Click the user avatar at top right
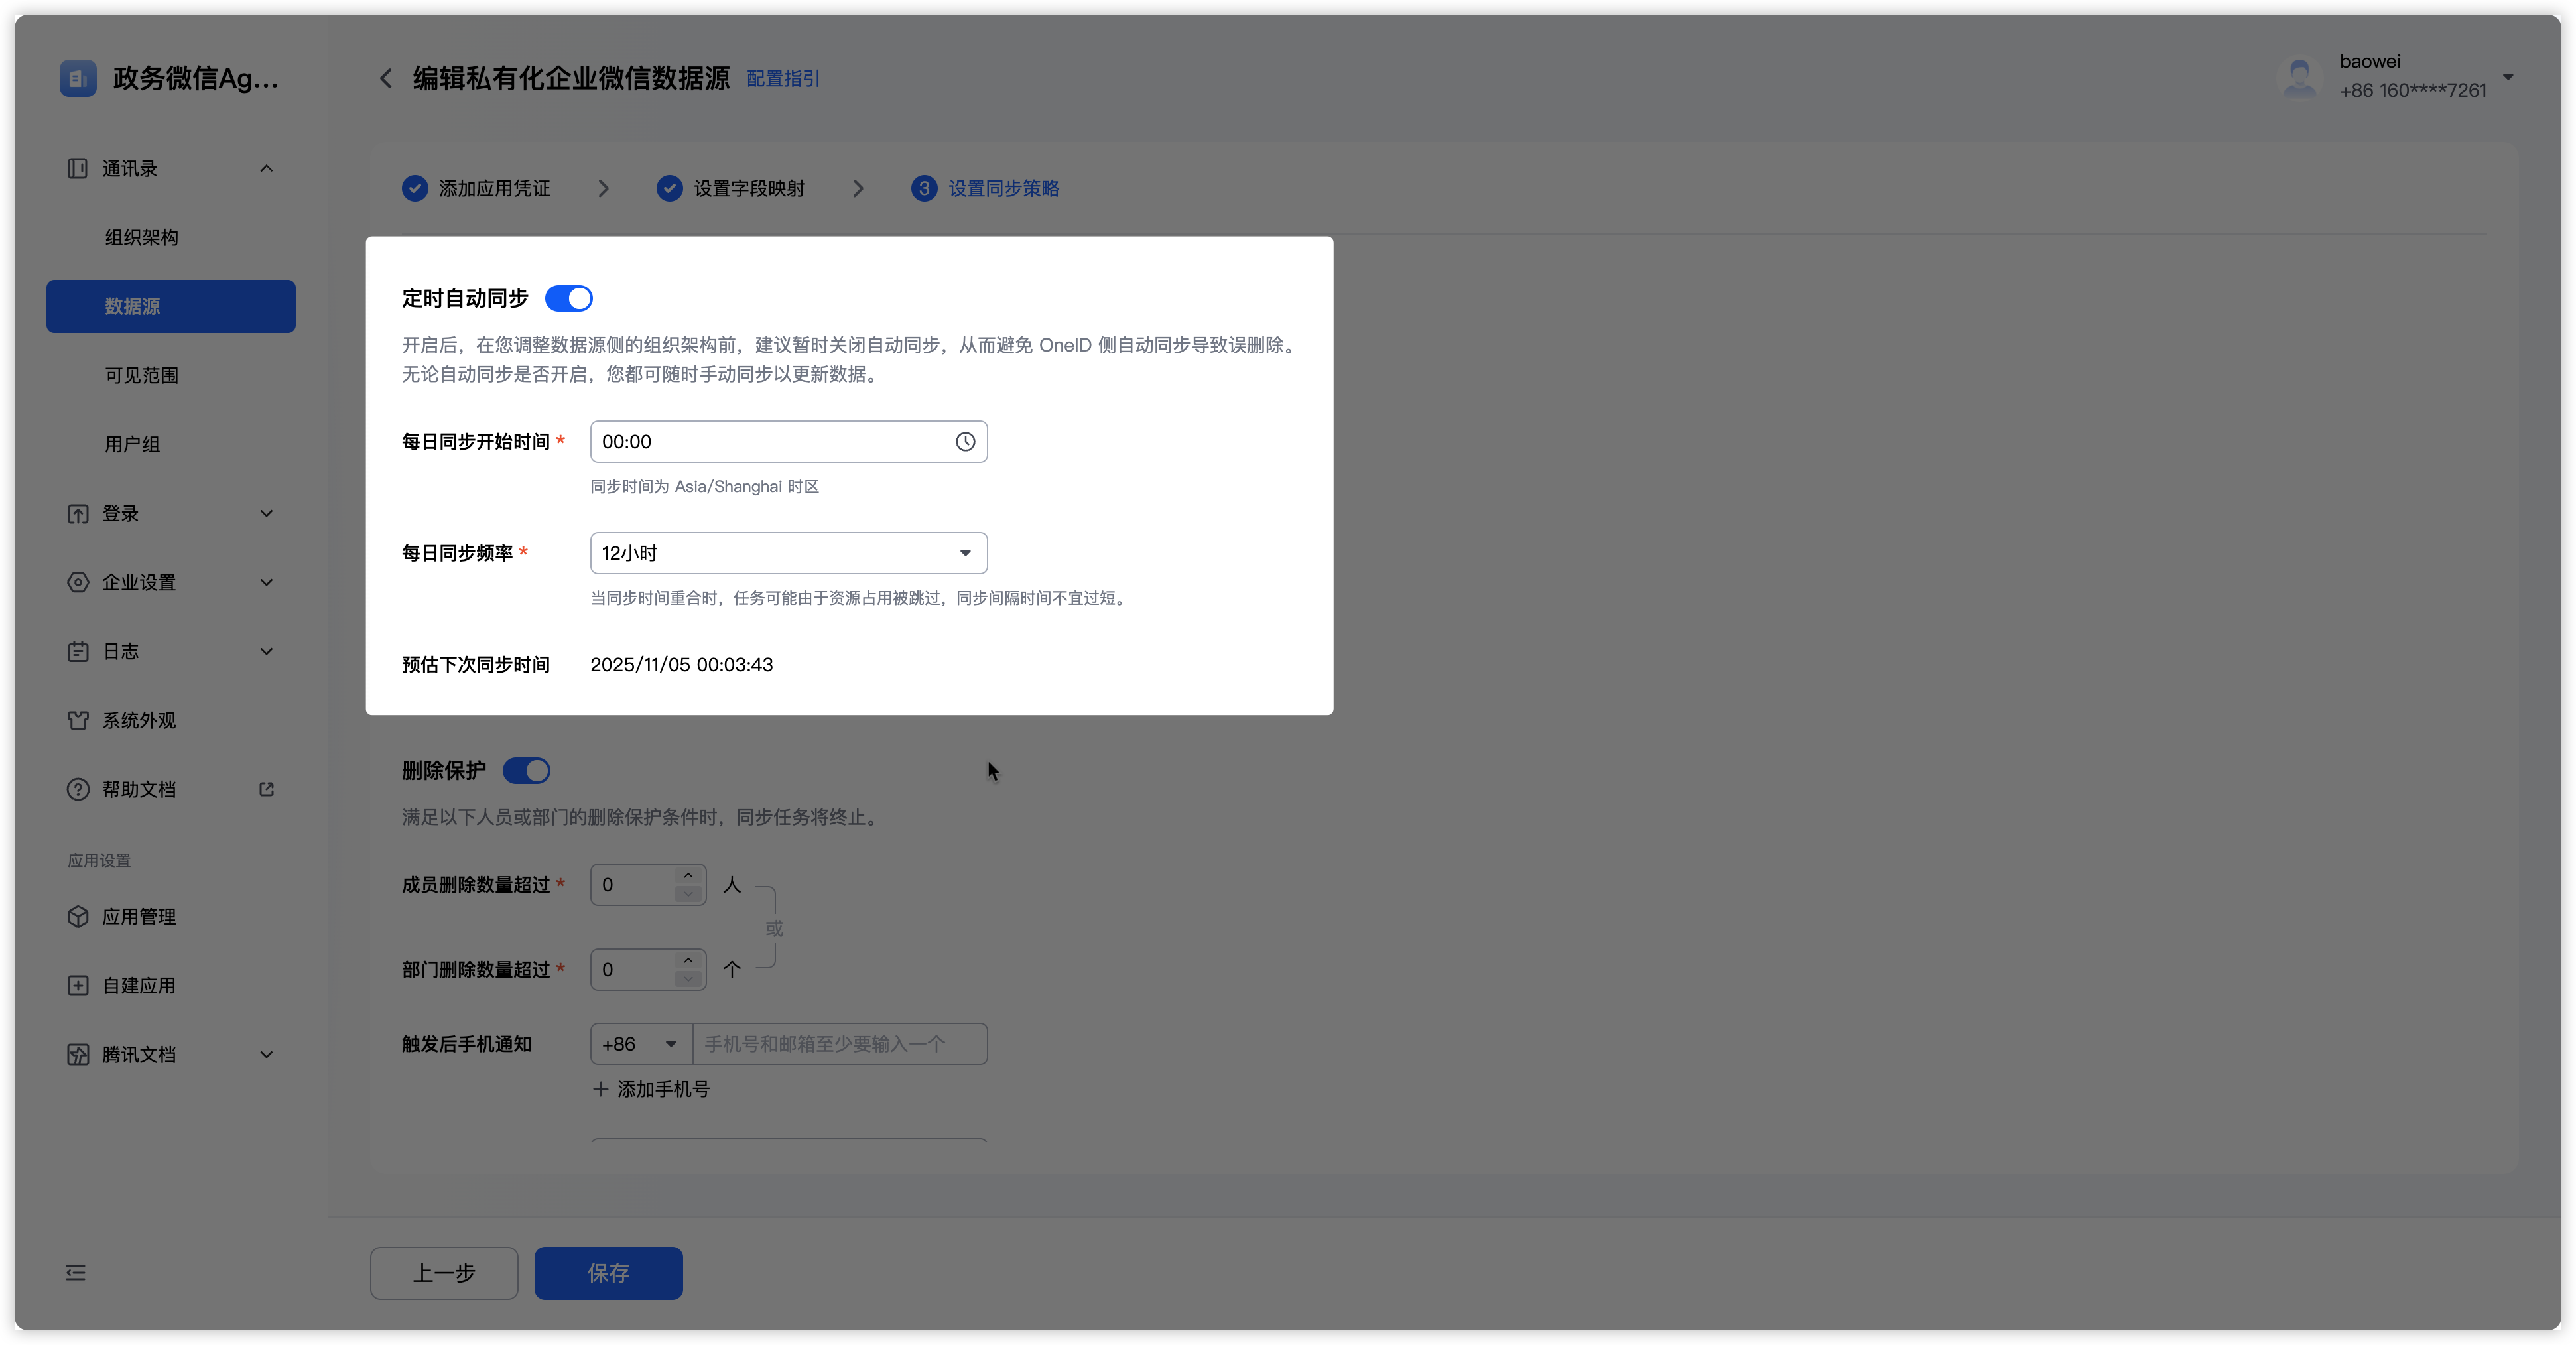This screenshot has height=1345, width=2576. [x=2299, y=77]
